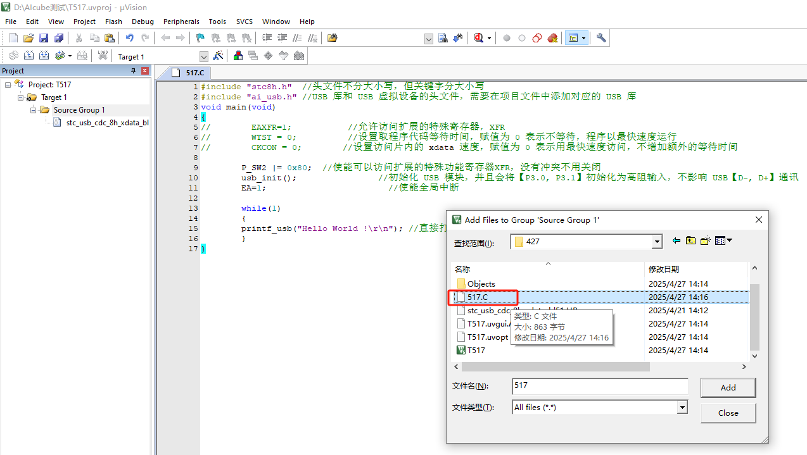The height and width of the screenshot is (455, 807).
Task: Click the Select Software Packs icon
Action: tap(284, 56)
